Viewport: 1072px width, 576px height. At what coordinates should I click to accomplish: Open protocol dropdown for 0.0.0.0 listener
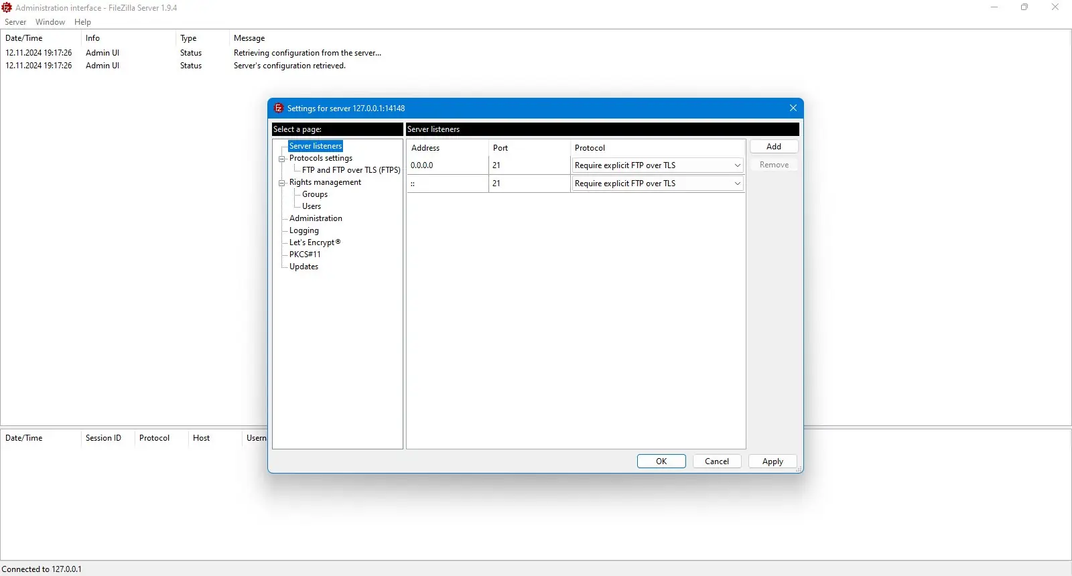pos(657,165)
